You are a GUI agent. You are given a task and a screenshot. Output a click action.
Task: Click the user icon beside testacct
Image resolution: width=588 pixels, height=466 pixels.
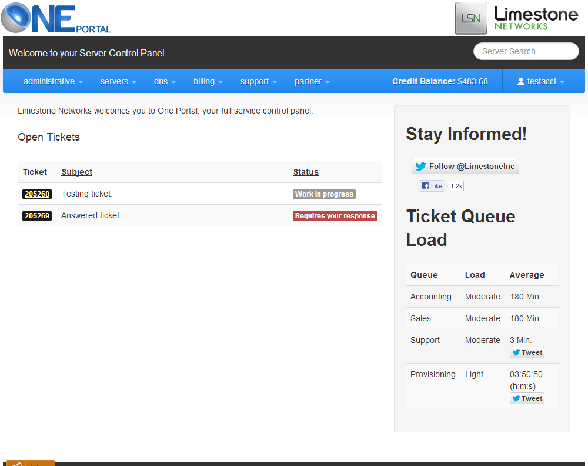click(520, 81)
